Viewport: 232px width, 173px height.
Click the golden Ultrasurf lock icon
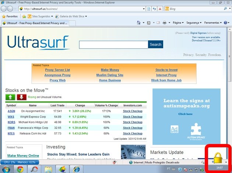[218, 158]
